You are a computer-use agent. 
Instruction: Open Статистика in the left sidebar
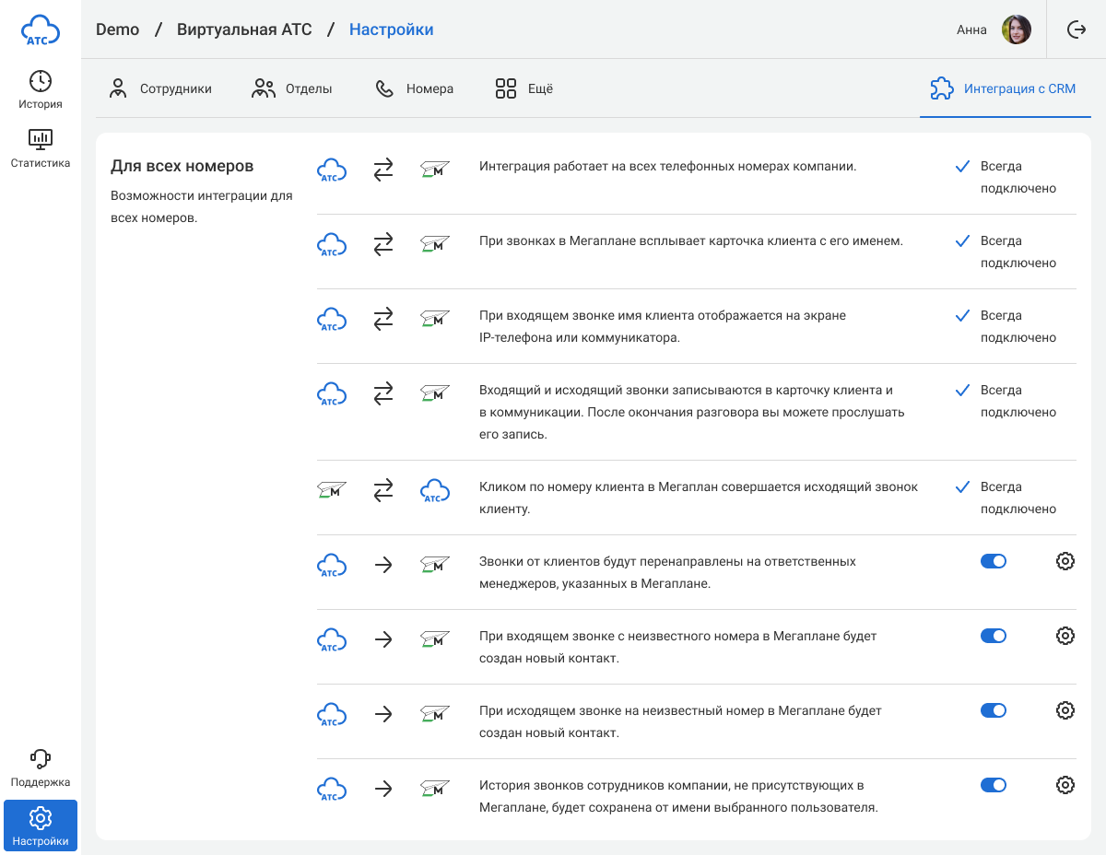click(x=41, y=149)
